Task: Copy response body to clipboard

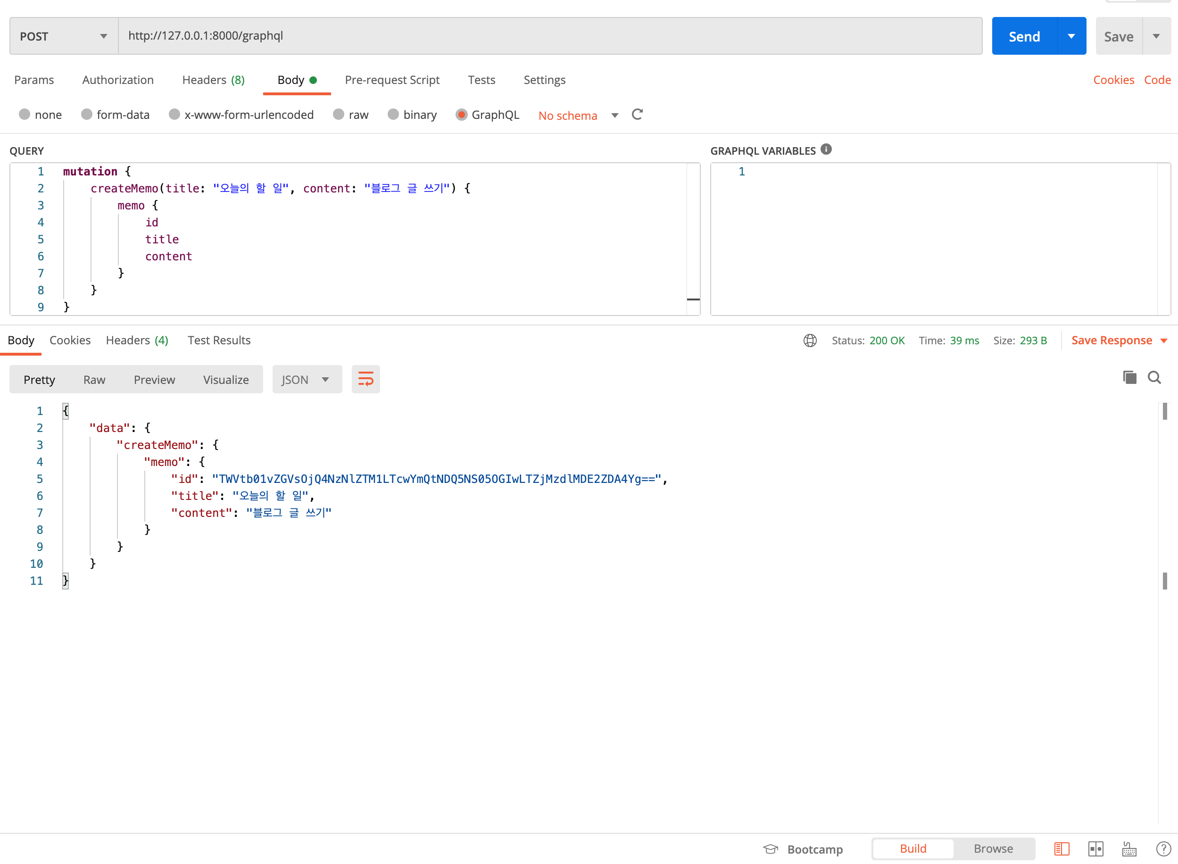Action: [1129, 378]
